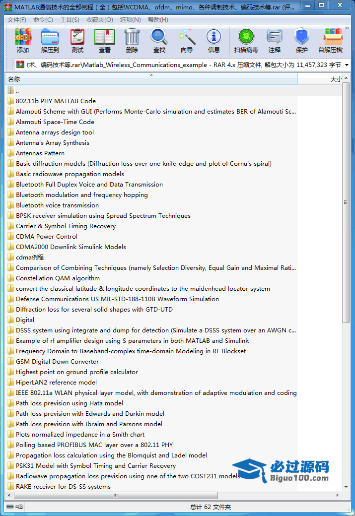Viewport: 355px width, 516px height.
Task: Sort by the 名称 column header
Action: tap(151, 79)
